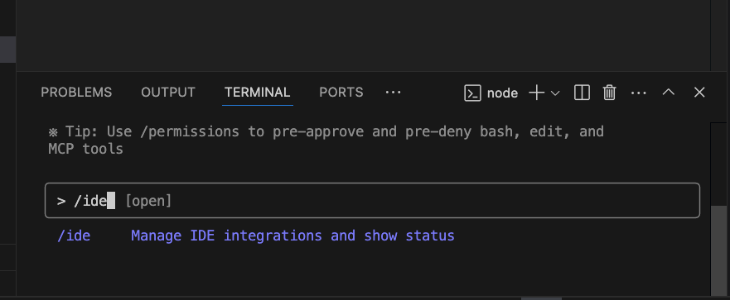The height and width of the screenshot is (300, 730).
Task: Choose the /ide command suggestion
Action: (74, 236)
